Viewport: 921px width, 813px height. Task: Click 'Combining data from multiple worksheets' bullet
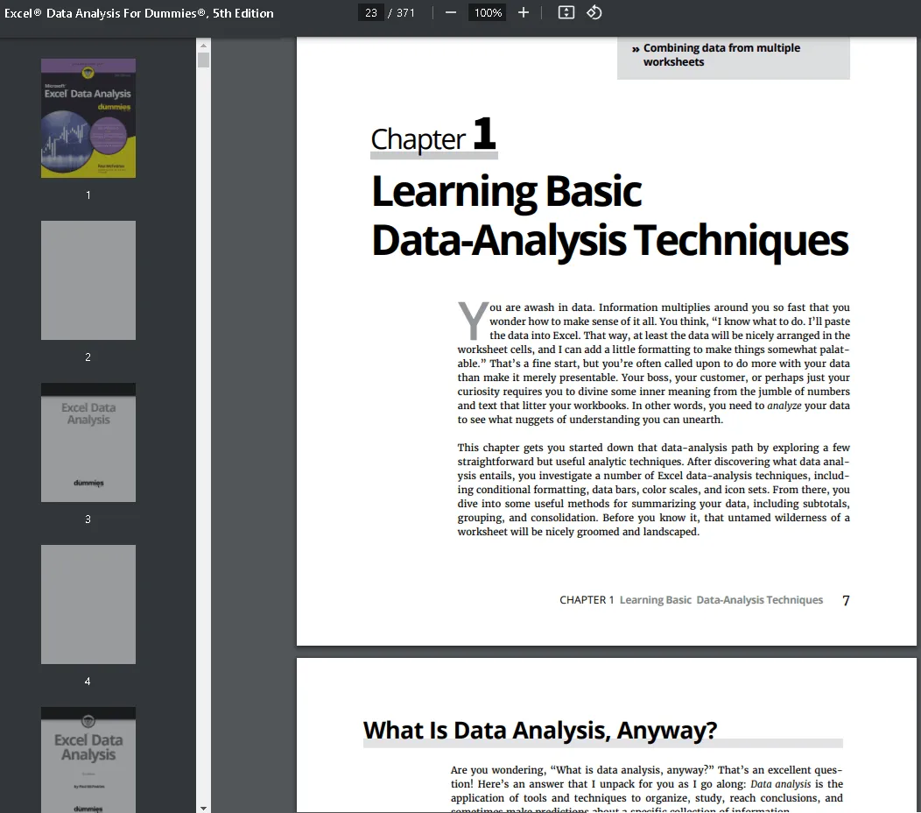pos(721,55)
